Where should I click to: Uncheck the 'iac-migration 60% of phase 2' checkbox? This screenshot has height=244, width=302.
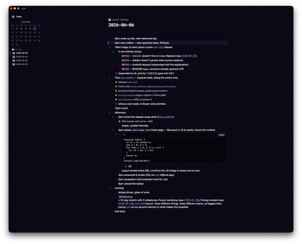pos(116,100)
